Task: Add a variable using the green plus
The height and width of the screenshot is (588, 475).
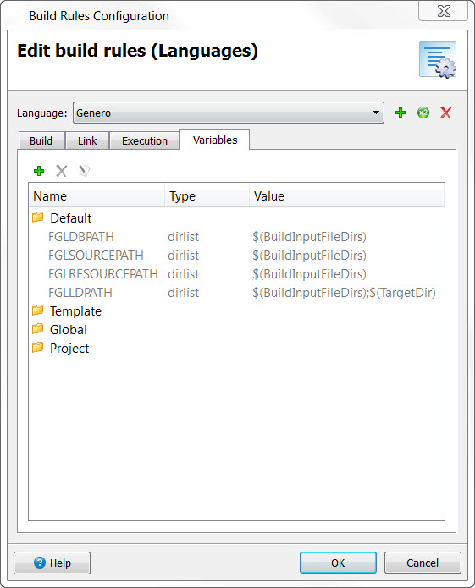Action: tap(39, 171)
